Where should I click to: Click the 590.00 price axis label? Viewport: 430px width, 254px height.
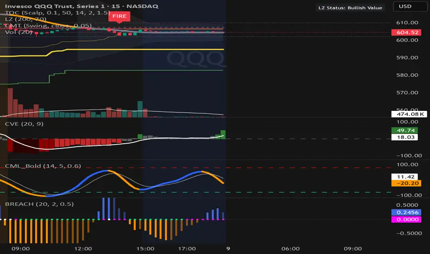[x=407, y=58]
